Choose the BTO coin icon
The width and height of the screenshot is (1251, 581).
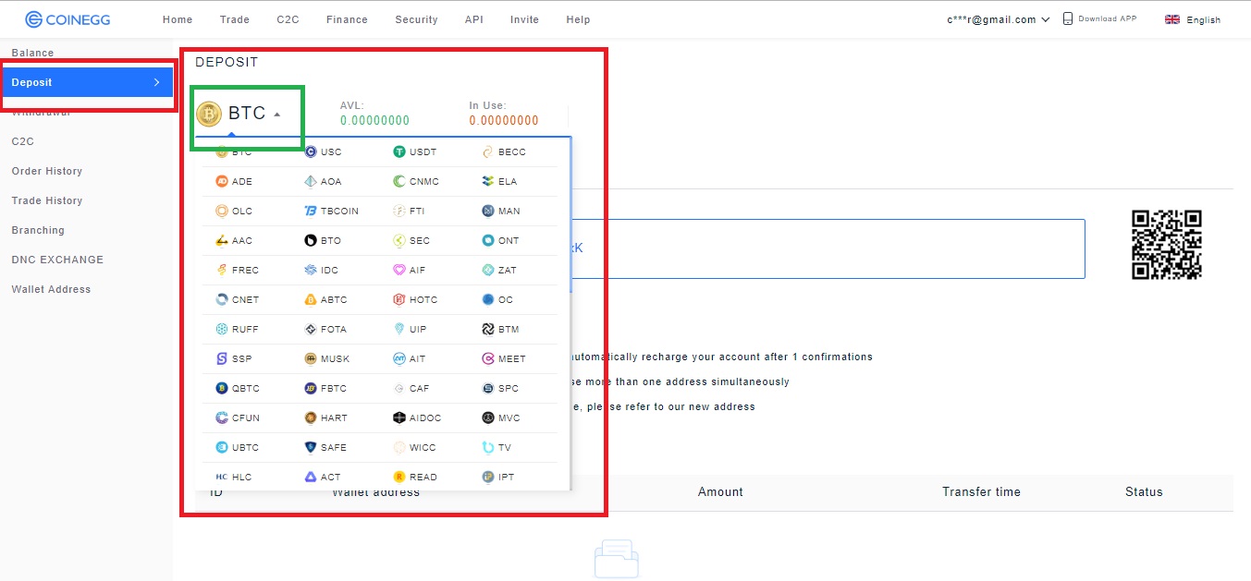311,240
